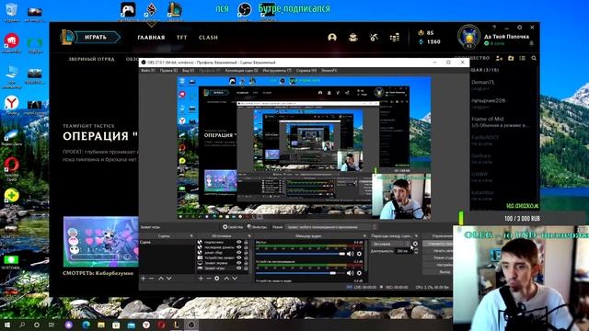Open the OBS File menu

147,71
